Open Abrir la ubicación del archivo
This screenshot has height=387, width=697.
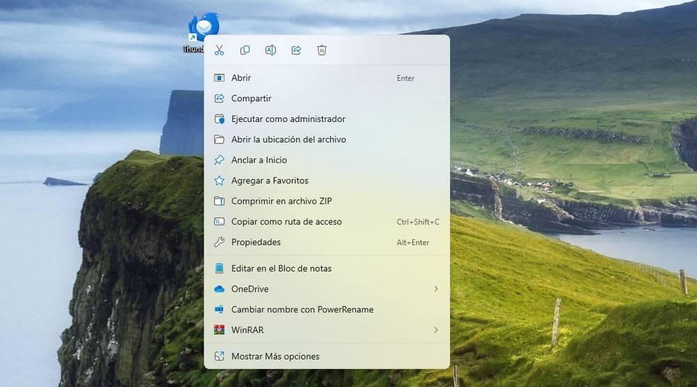(327, 139)
